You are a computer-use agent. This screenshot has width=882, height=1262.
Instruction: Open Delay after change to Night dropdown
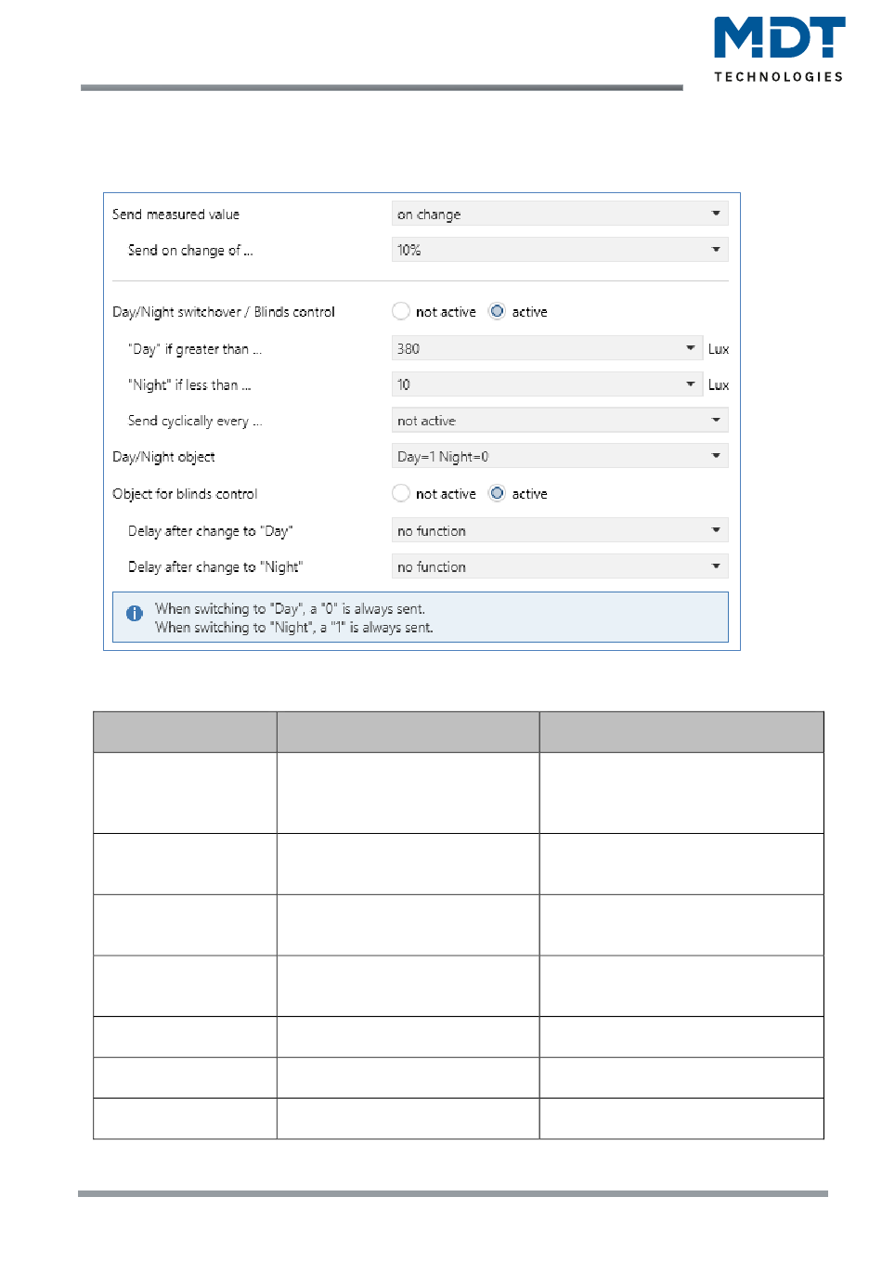559,566
